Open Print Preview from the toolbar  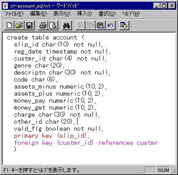(x=53, y=25)
